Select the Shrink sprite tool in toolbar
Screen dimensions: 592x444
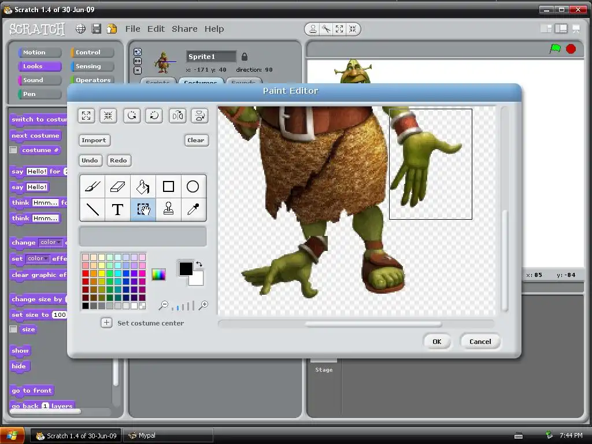click(353, 29)
